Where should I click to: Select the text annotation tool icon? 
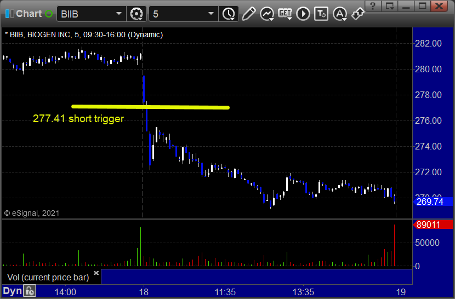(321, 14)
